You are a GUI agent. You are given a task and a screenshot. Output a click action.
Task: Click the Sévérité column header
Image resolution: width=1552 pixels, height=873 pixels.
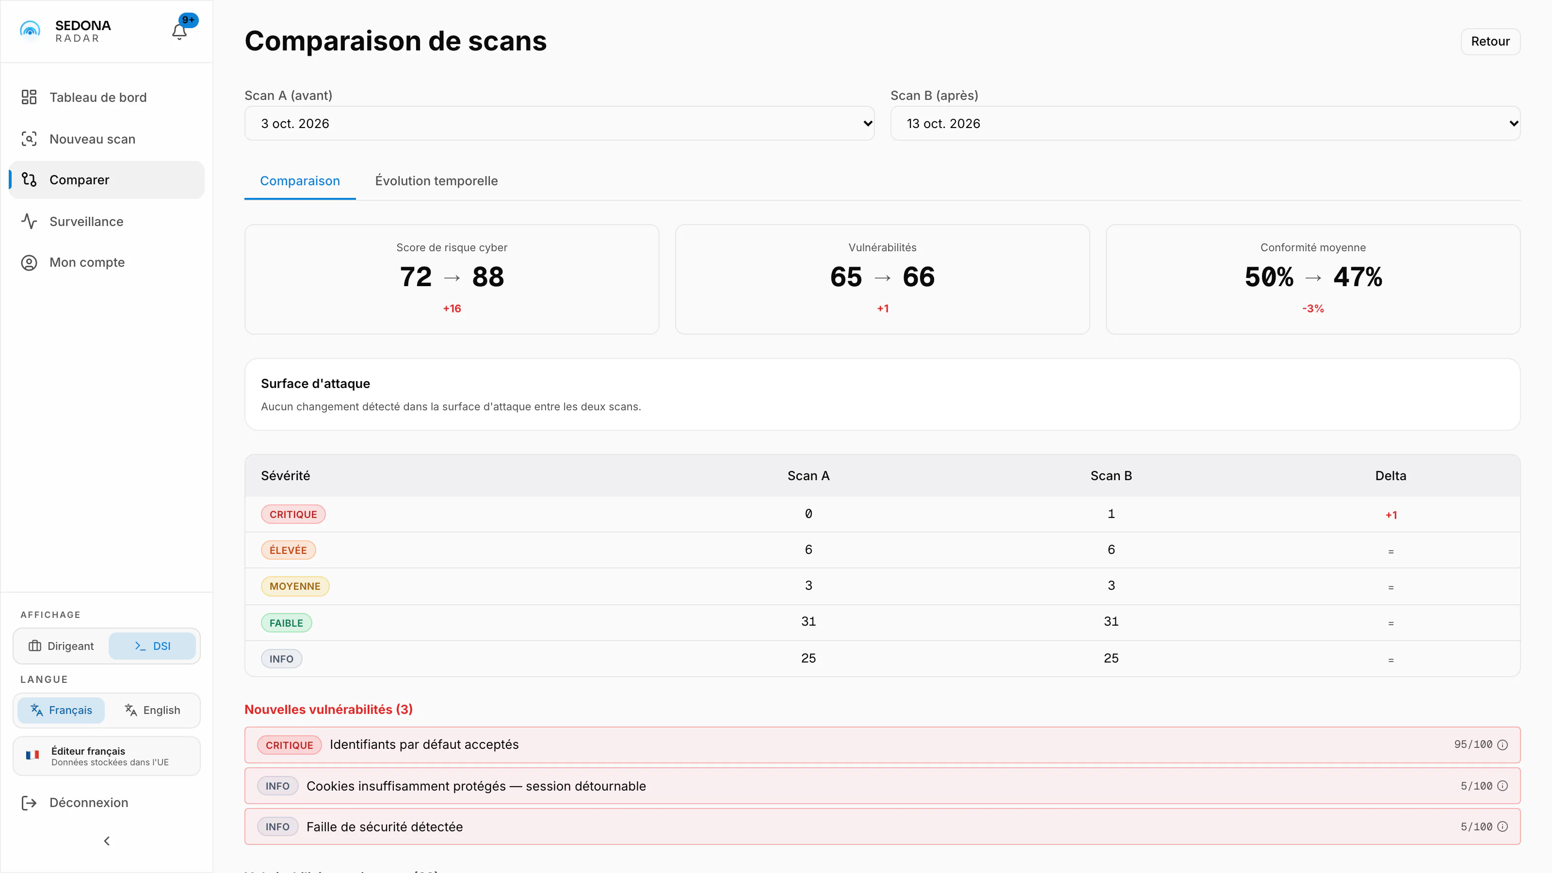[x=286, y=476]
